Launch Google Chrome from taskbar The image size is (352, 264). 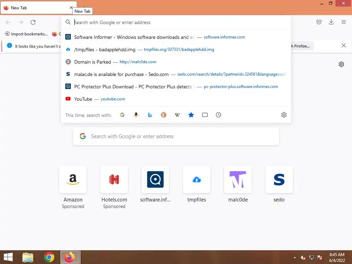(x=49, y=257)
